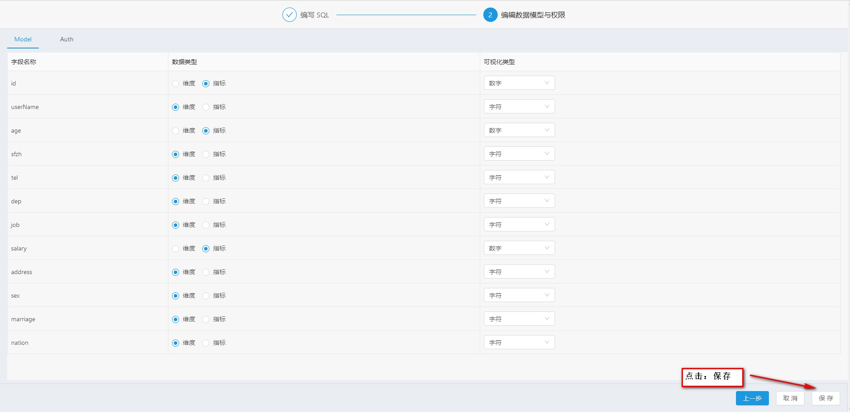Click the 保存 button
This screenshot has width=850, height=412.
[825, 398]
